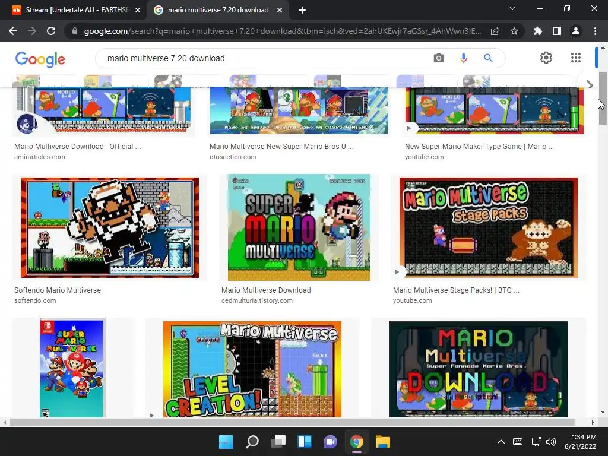Open the Super Mario Multiverse logo image
Screen dimensions: 608x456
click(x=299, y=227)
